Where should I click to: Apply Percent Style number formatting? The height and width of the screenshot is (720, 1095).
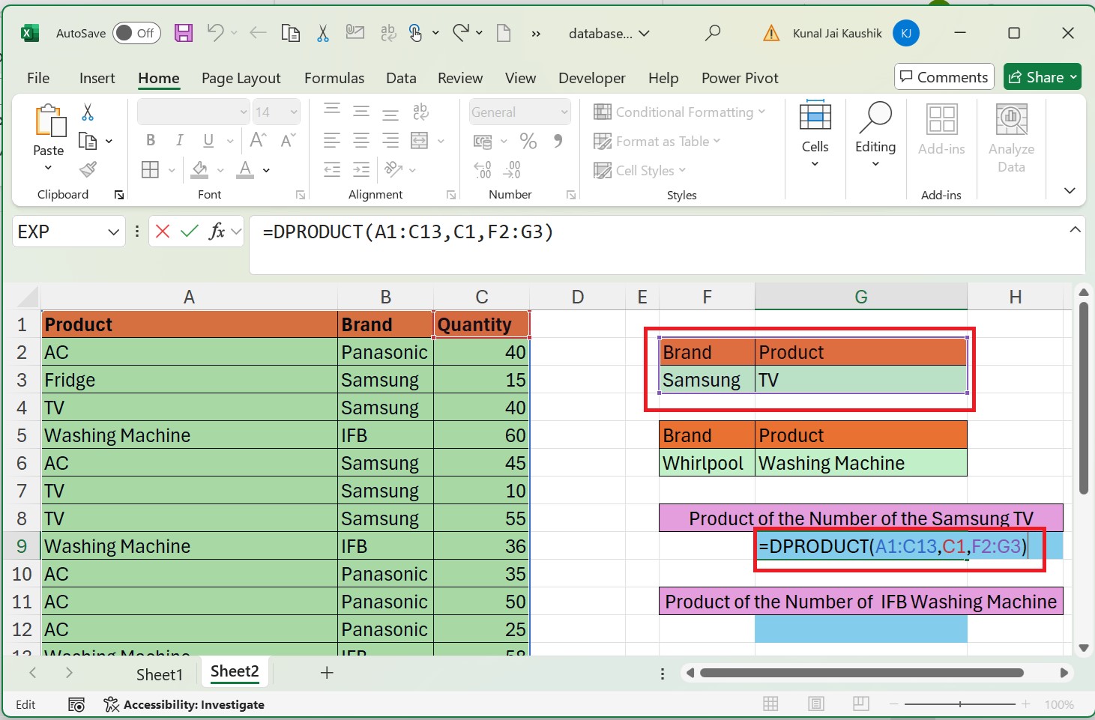(528, 141)
